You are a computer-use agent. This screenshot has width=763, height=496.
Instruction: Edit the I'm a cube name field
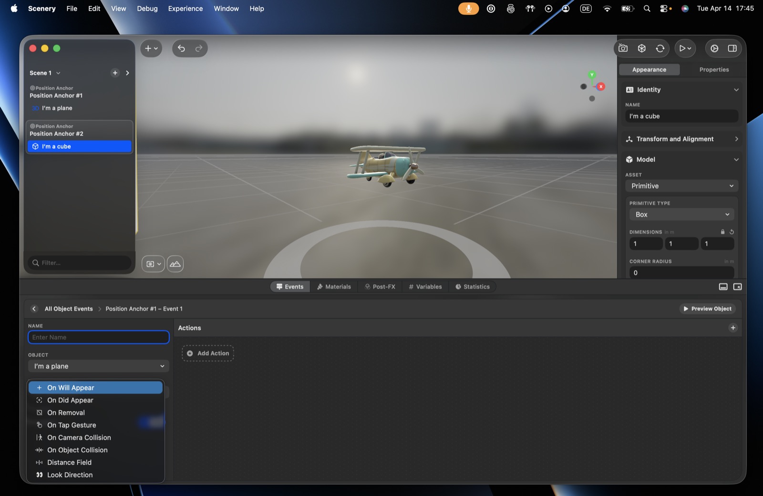click(681, 116)
